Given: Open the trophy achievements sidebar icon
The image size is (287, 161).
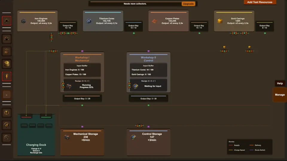Looking at the screenshot, I should (7, 113).
